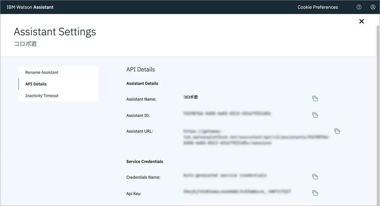Click the Assistant ID: label
Viewport: 380px width, 206px height.
[138, 115]
